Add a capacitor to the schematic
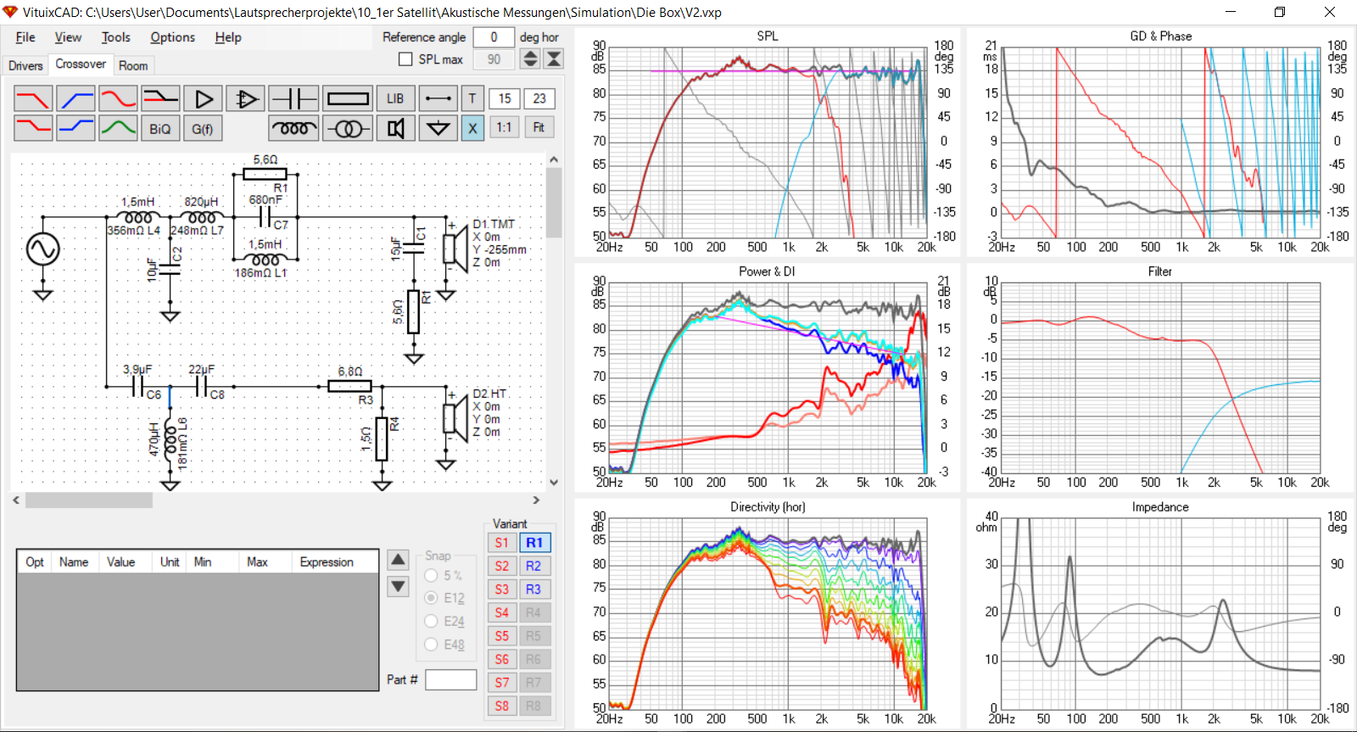The image size is (1357, 732). 293,98
